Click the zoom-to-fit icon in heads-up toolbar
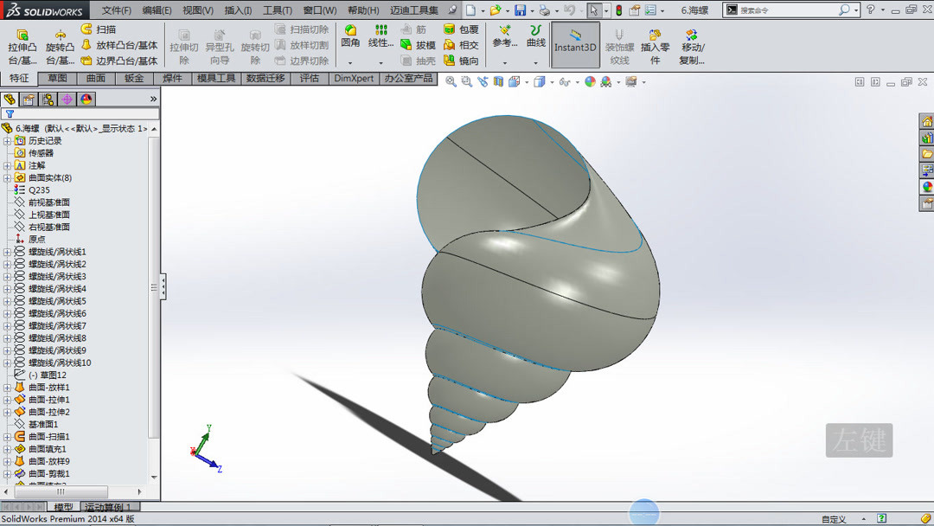The image size is (934, 526). 451,81
